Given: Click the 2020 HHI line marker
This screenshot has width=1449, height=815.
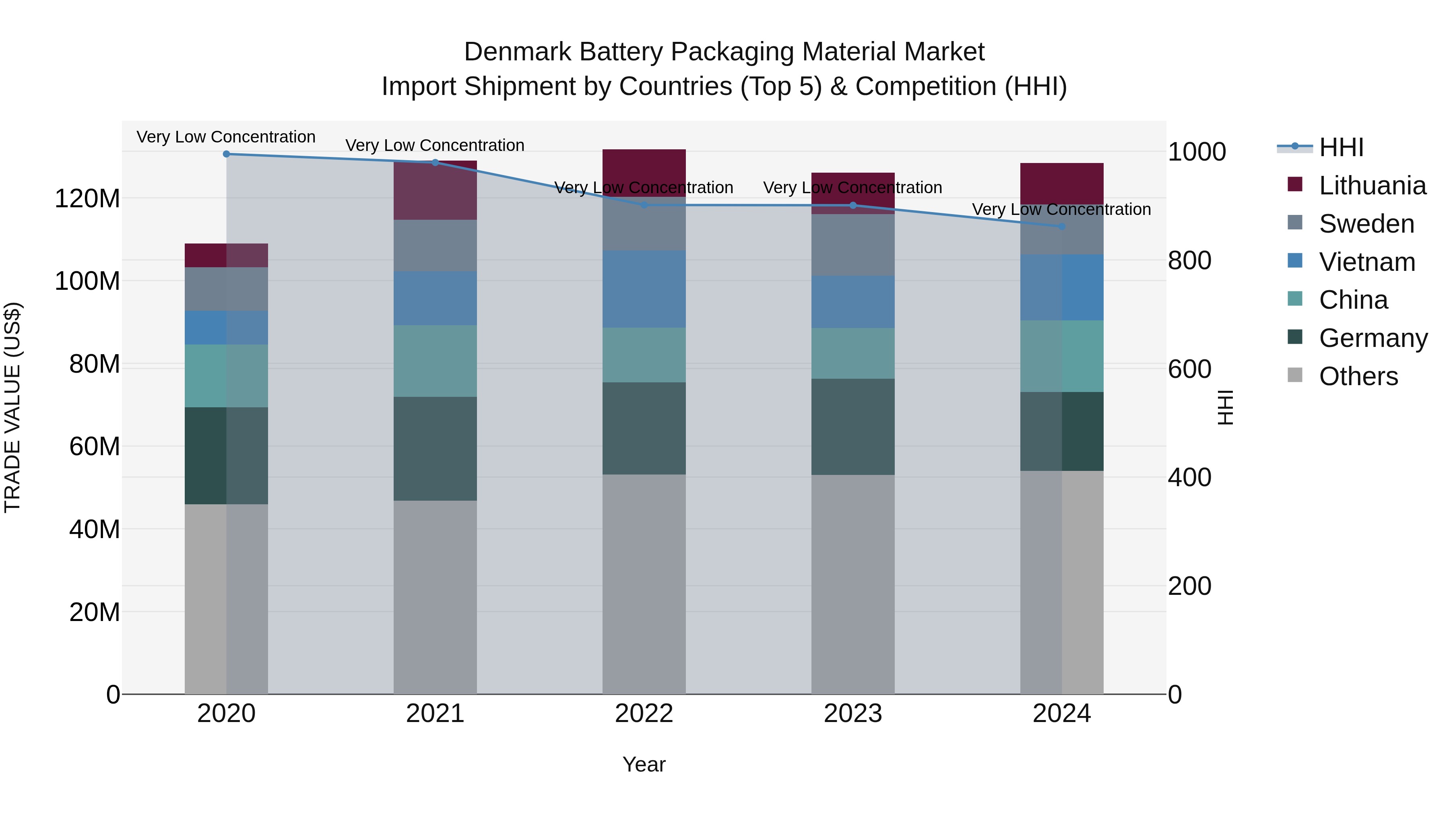Looking at the screenshot, I should click(226, 154).
